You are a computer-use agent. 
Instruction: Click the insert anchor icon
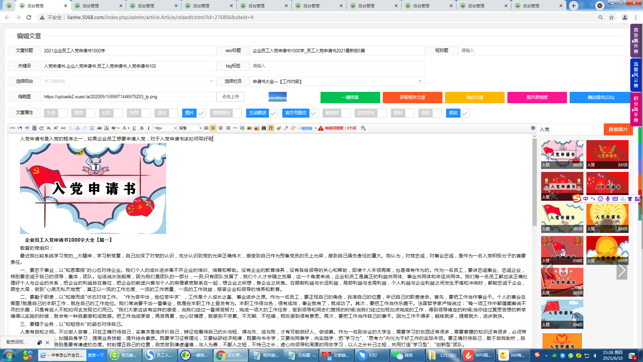(x=78, y=128)
